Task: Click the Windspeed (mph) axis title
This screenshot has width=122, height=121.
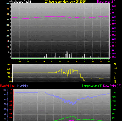Action: [x=20, y=1]
